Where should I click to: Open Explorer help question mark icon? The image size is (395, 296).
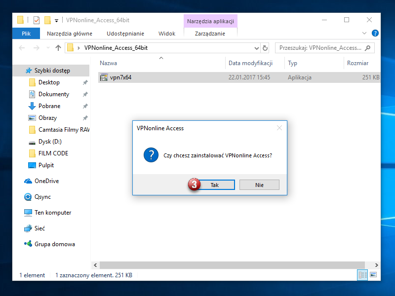[375, 33]
